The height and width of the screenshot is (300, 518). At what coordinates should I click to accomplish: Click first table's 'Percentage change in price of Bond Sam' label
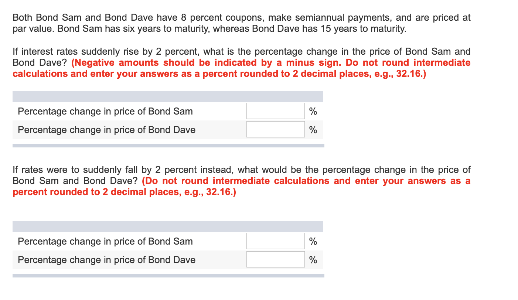coord(105,111)
